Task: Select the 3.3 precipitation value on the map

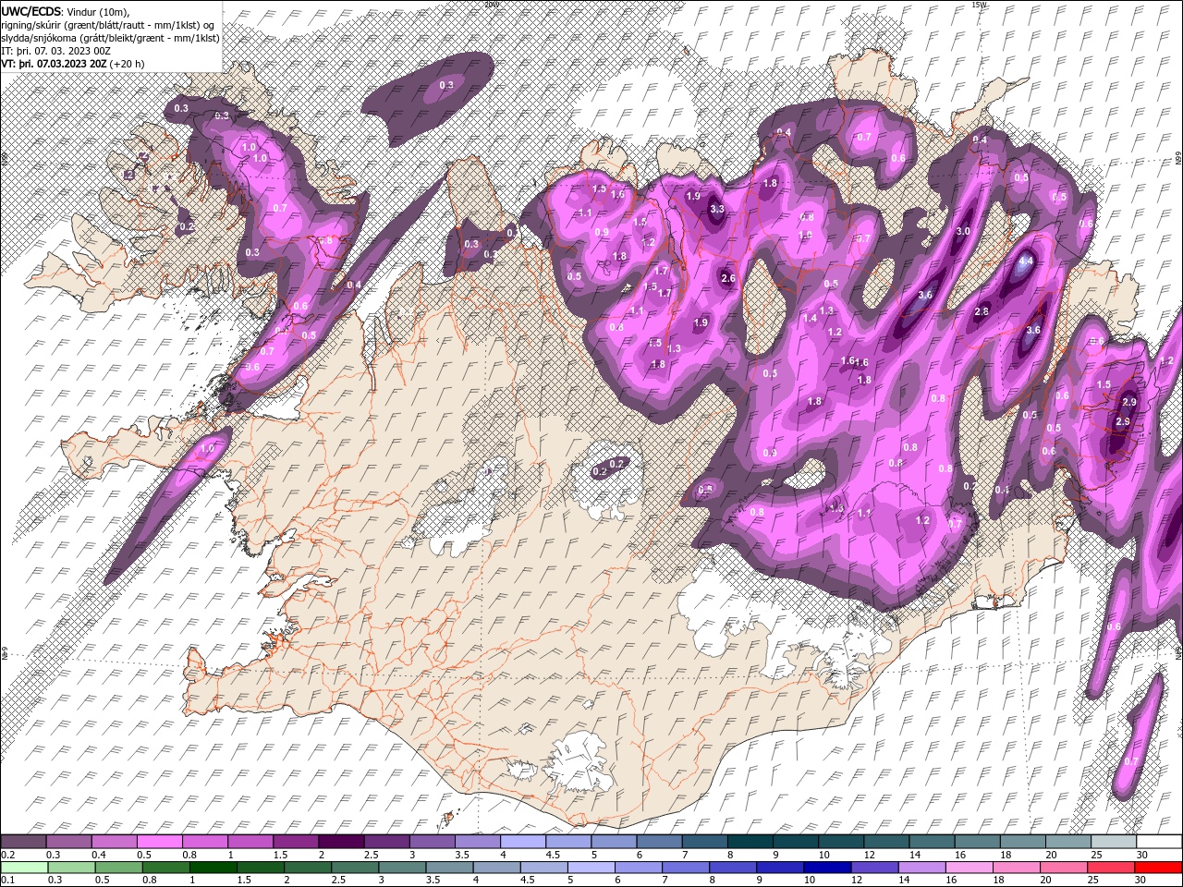Action: click(717, 209)
